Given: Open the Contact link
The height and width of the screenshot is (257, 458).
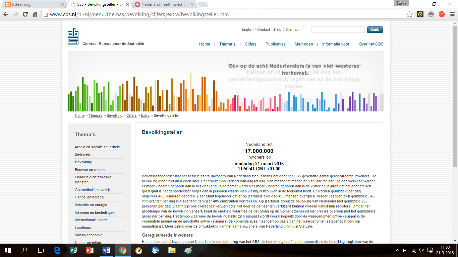Looking at the screenshot, I should pyautogui.click(x=264, y=29).
